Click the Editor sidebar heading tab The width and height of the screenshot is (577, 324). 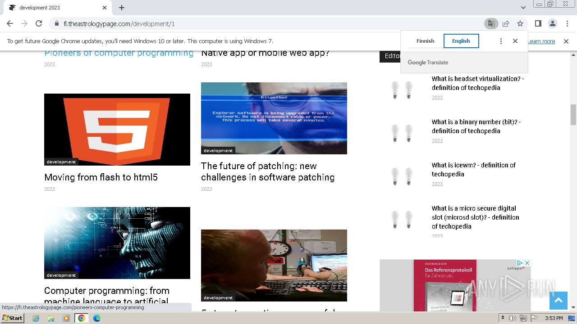pyautogui.click(x=390, y=56)
